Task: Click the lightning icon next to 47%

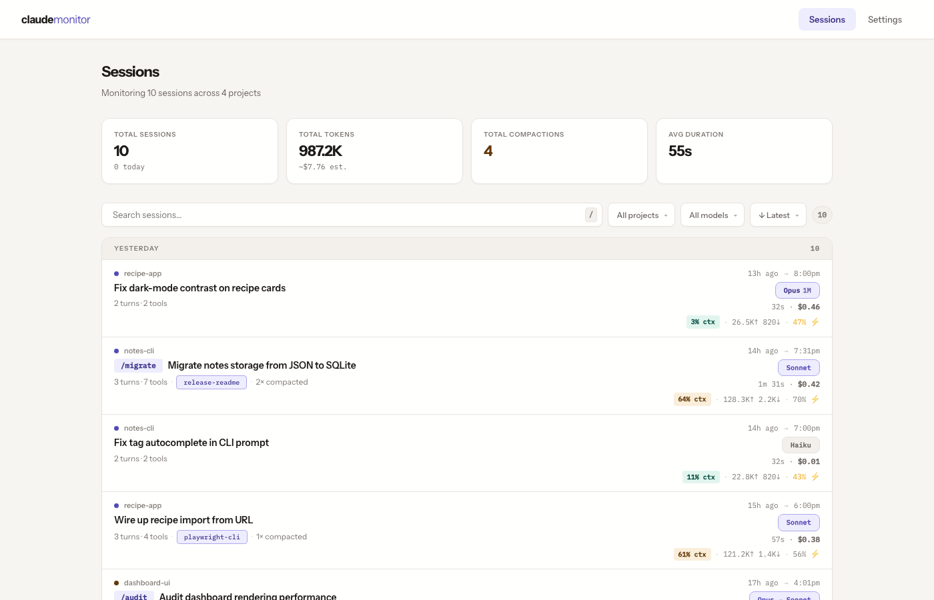Action: [x=815, y=322]
